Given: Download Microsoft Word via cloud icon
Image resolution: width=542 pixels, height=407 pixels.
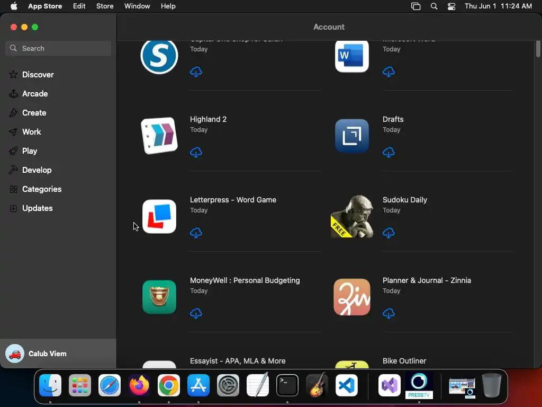Looking at the screenshot, I should tap(389, 72).
